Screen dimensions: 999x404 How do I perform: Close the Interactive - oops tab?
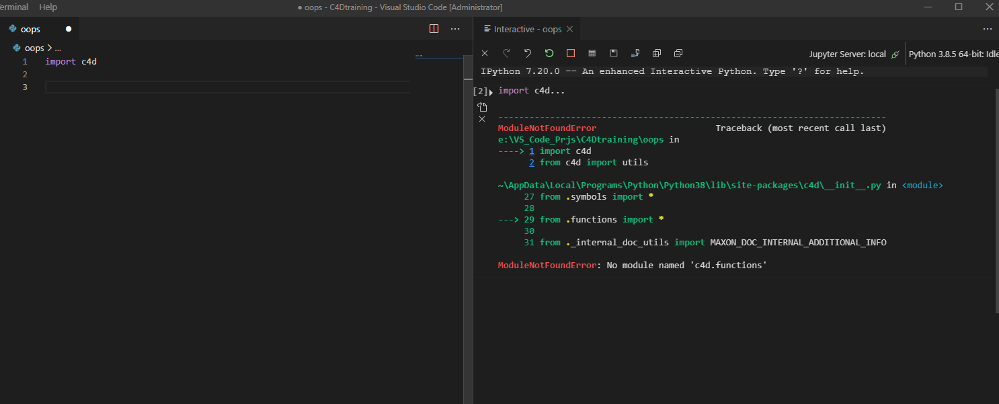(x=569, y=29)
